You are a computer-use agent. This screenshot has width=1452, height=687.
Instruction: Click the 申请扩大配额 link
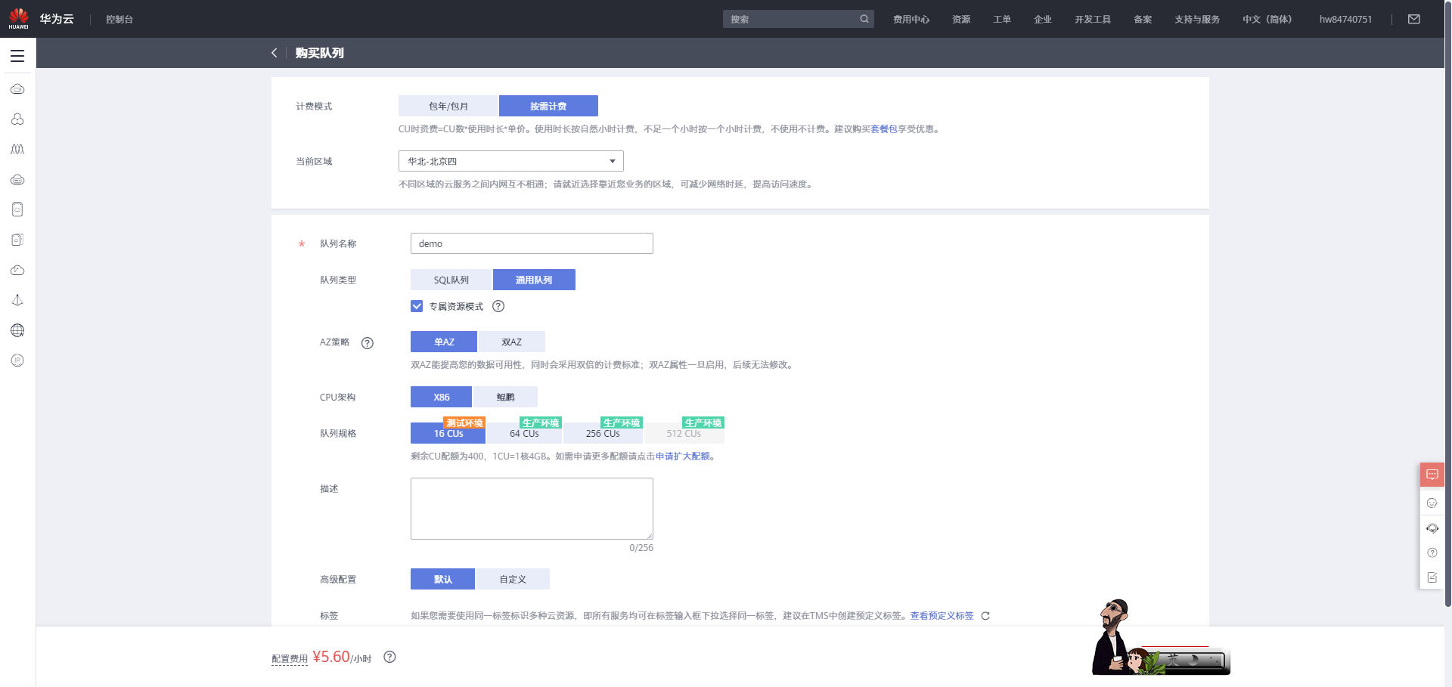683,456
